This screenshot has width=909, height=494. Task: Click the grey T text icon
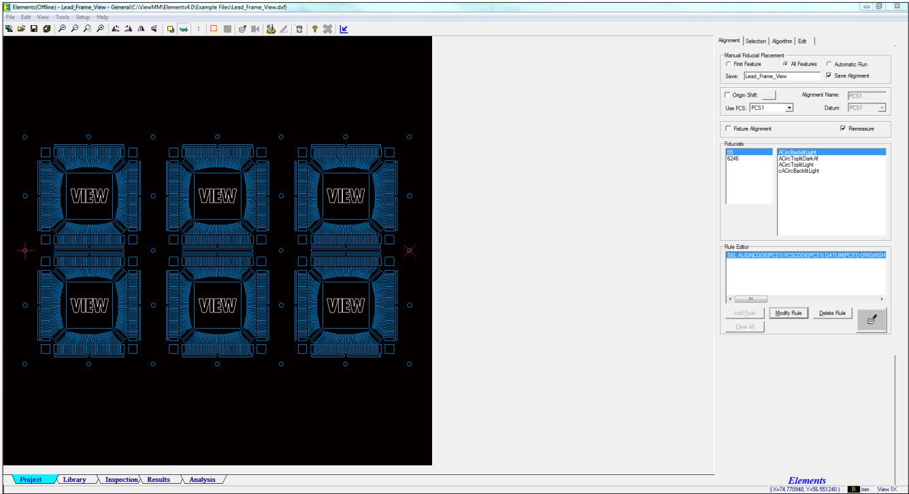(198, 29)
